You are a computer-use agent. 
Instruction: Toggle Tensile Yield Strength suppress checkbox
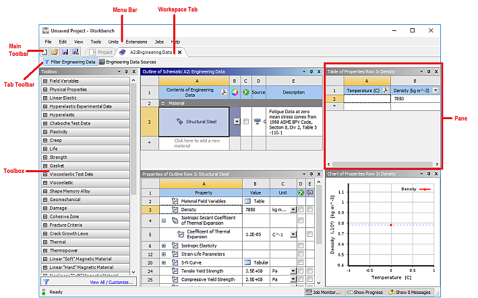(301, 270)
